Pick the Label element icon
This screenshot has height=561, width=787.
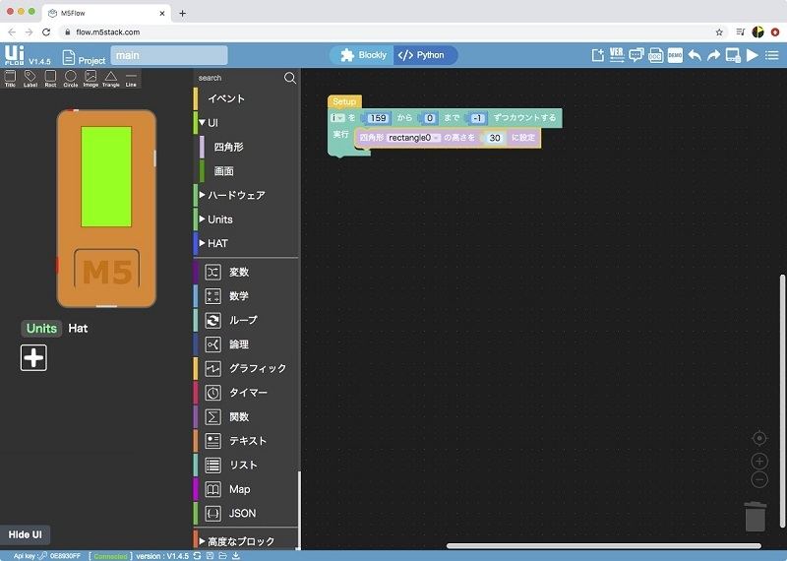(x=30, y=78)
